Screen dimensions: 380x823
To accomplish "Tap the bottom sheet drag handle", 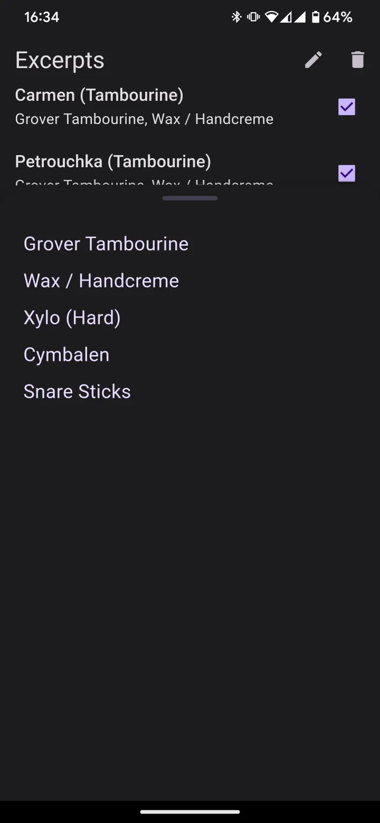I will click(x=190, y=198).
